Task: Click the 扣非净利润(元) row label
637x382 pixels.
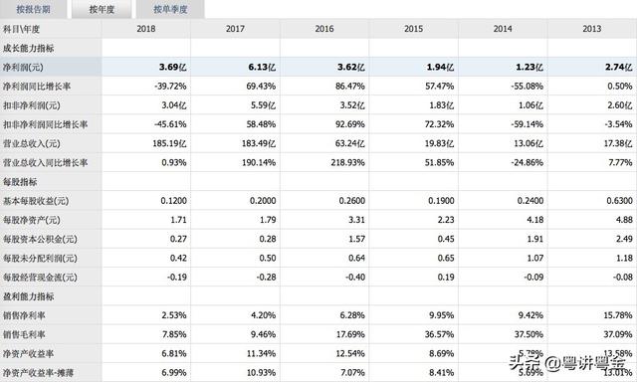Action: click(x=31, y=105)
